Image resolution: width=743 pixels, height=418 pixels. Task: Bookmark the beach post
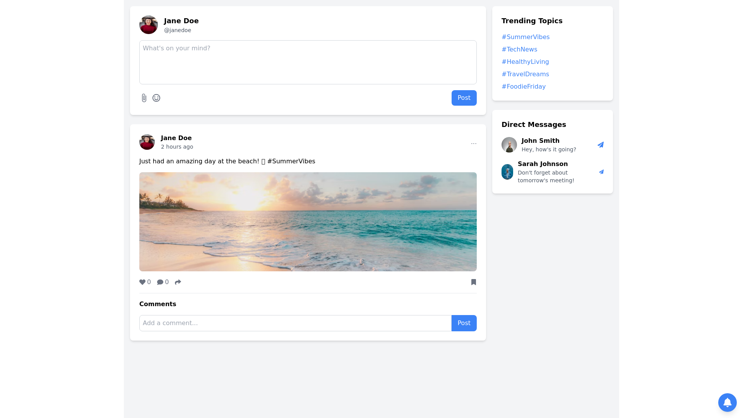pos(474,282)
